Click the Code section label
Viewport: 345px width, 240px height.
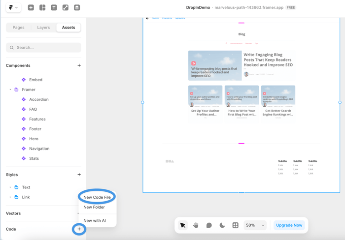[x=11, y=229]
